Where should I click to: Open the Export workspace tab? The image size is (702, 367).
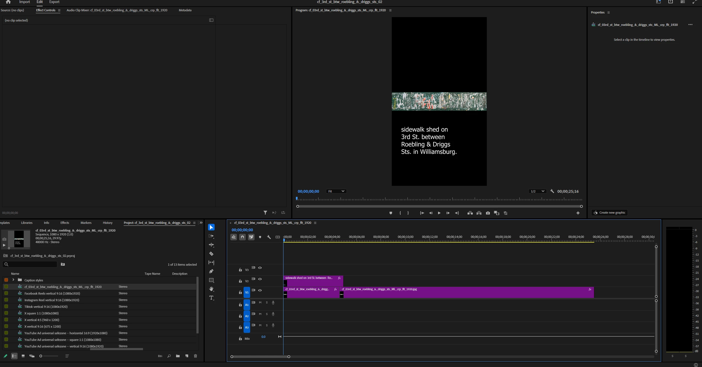pos(54,2)
